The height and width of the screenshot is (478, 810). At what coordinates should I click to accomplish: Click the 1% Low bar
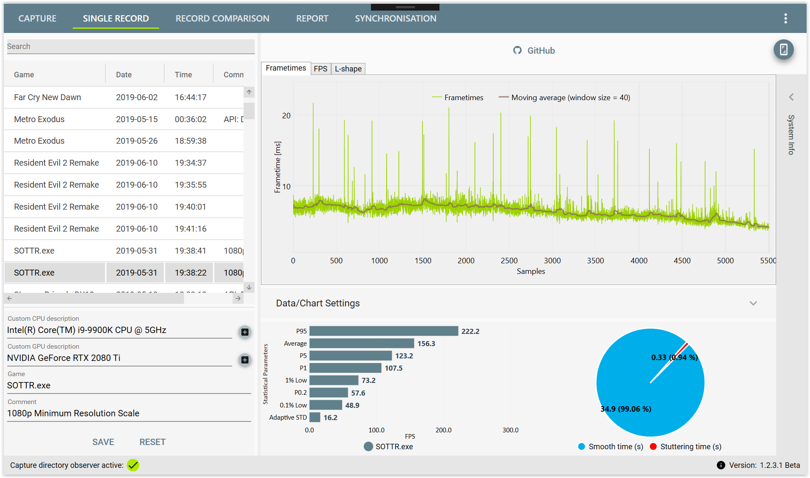[x=334, y=380]
